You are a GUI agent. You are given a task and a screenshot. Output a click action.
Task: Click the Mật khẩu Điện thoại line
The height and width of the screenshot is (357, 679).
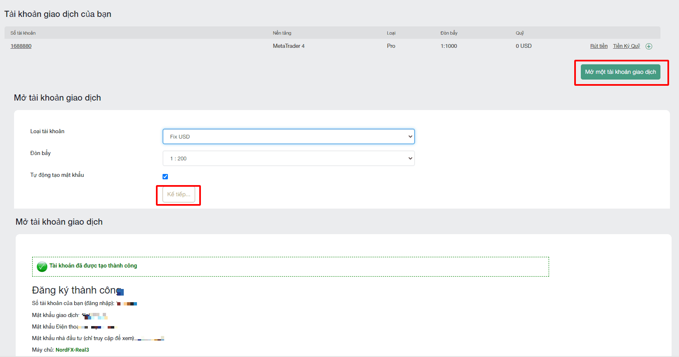coord(74,327)
